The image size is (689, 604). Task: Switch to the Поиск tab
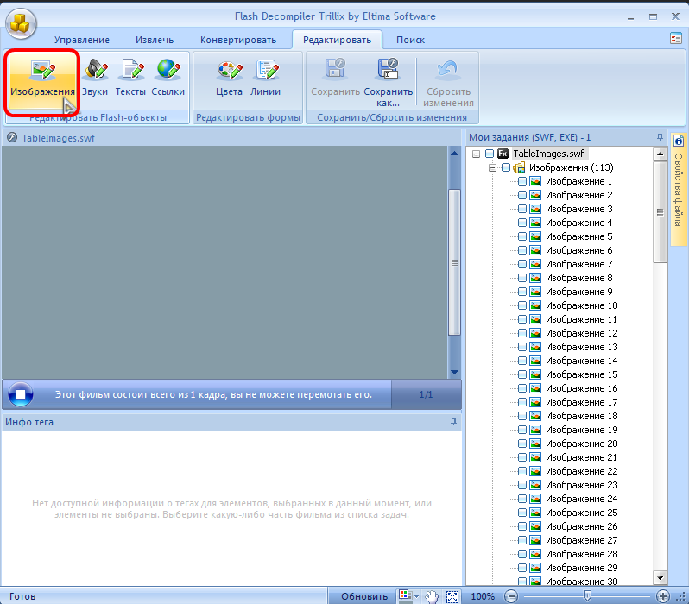coord(410,40)
